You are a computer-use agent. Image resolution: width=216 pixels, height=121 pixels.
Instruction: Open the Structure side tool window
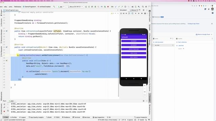1,23
